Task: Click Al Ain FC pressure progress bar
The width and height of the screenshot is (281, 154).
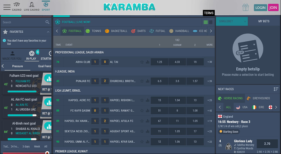Action: click(x=22, y=115)
